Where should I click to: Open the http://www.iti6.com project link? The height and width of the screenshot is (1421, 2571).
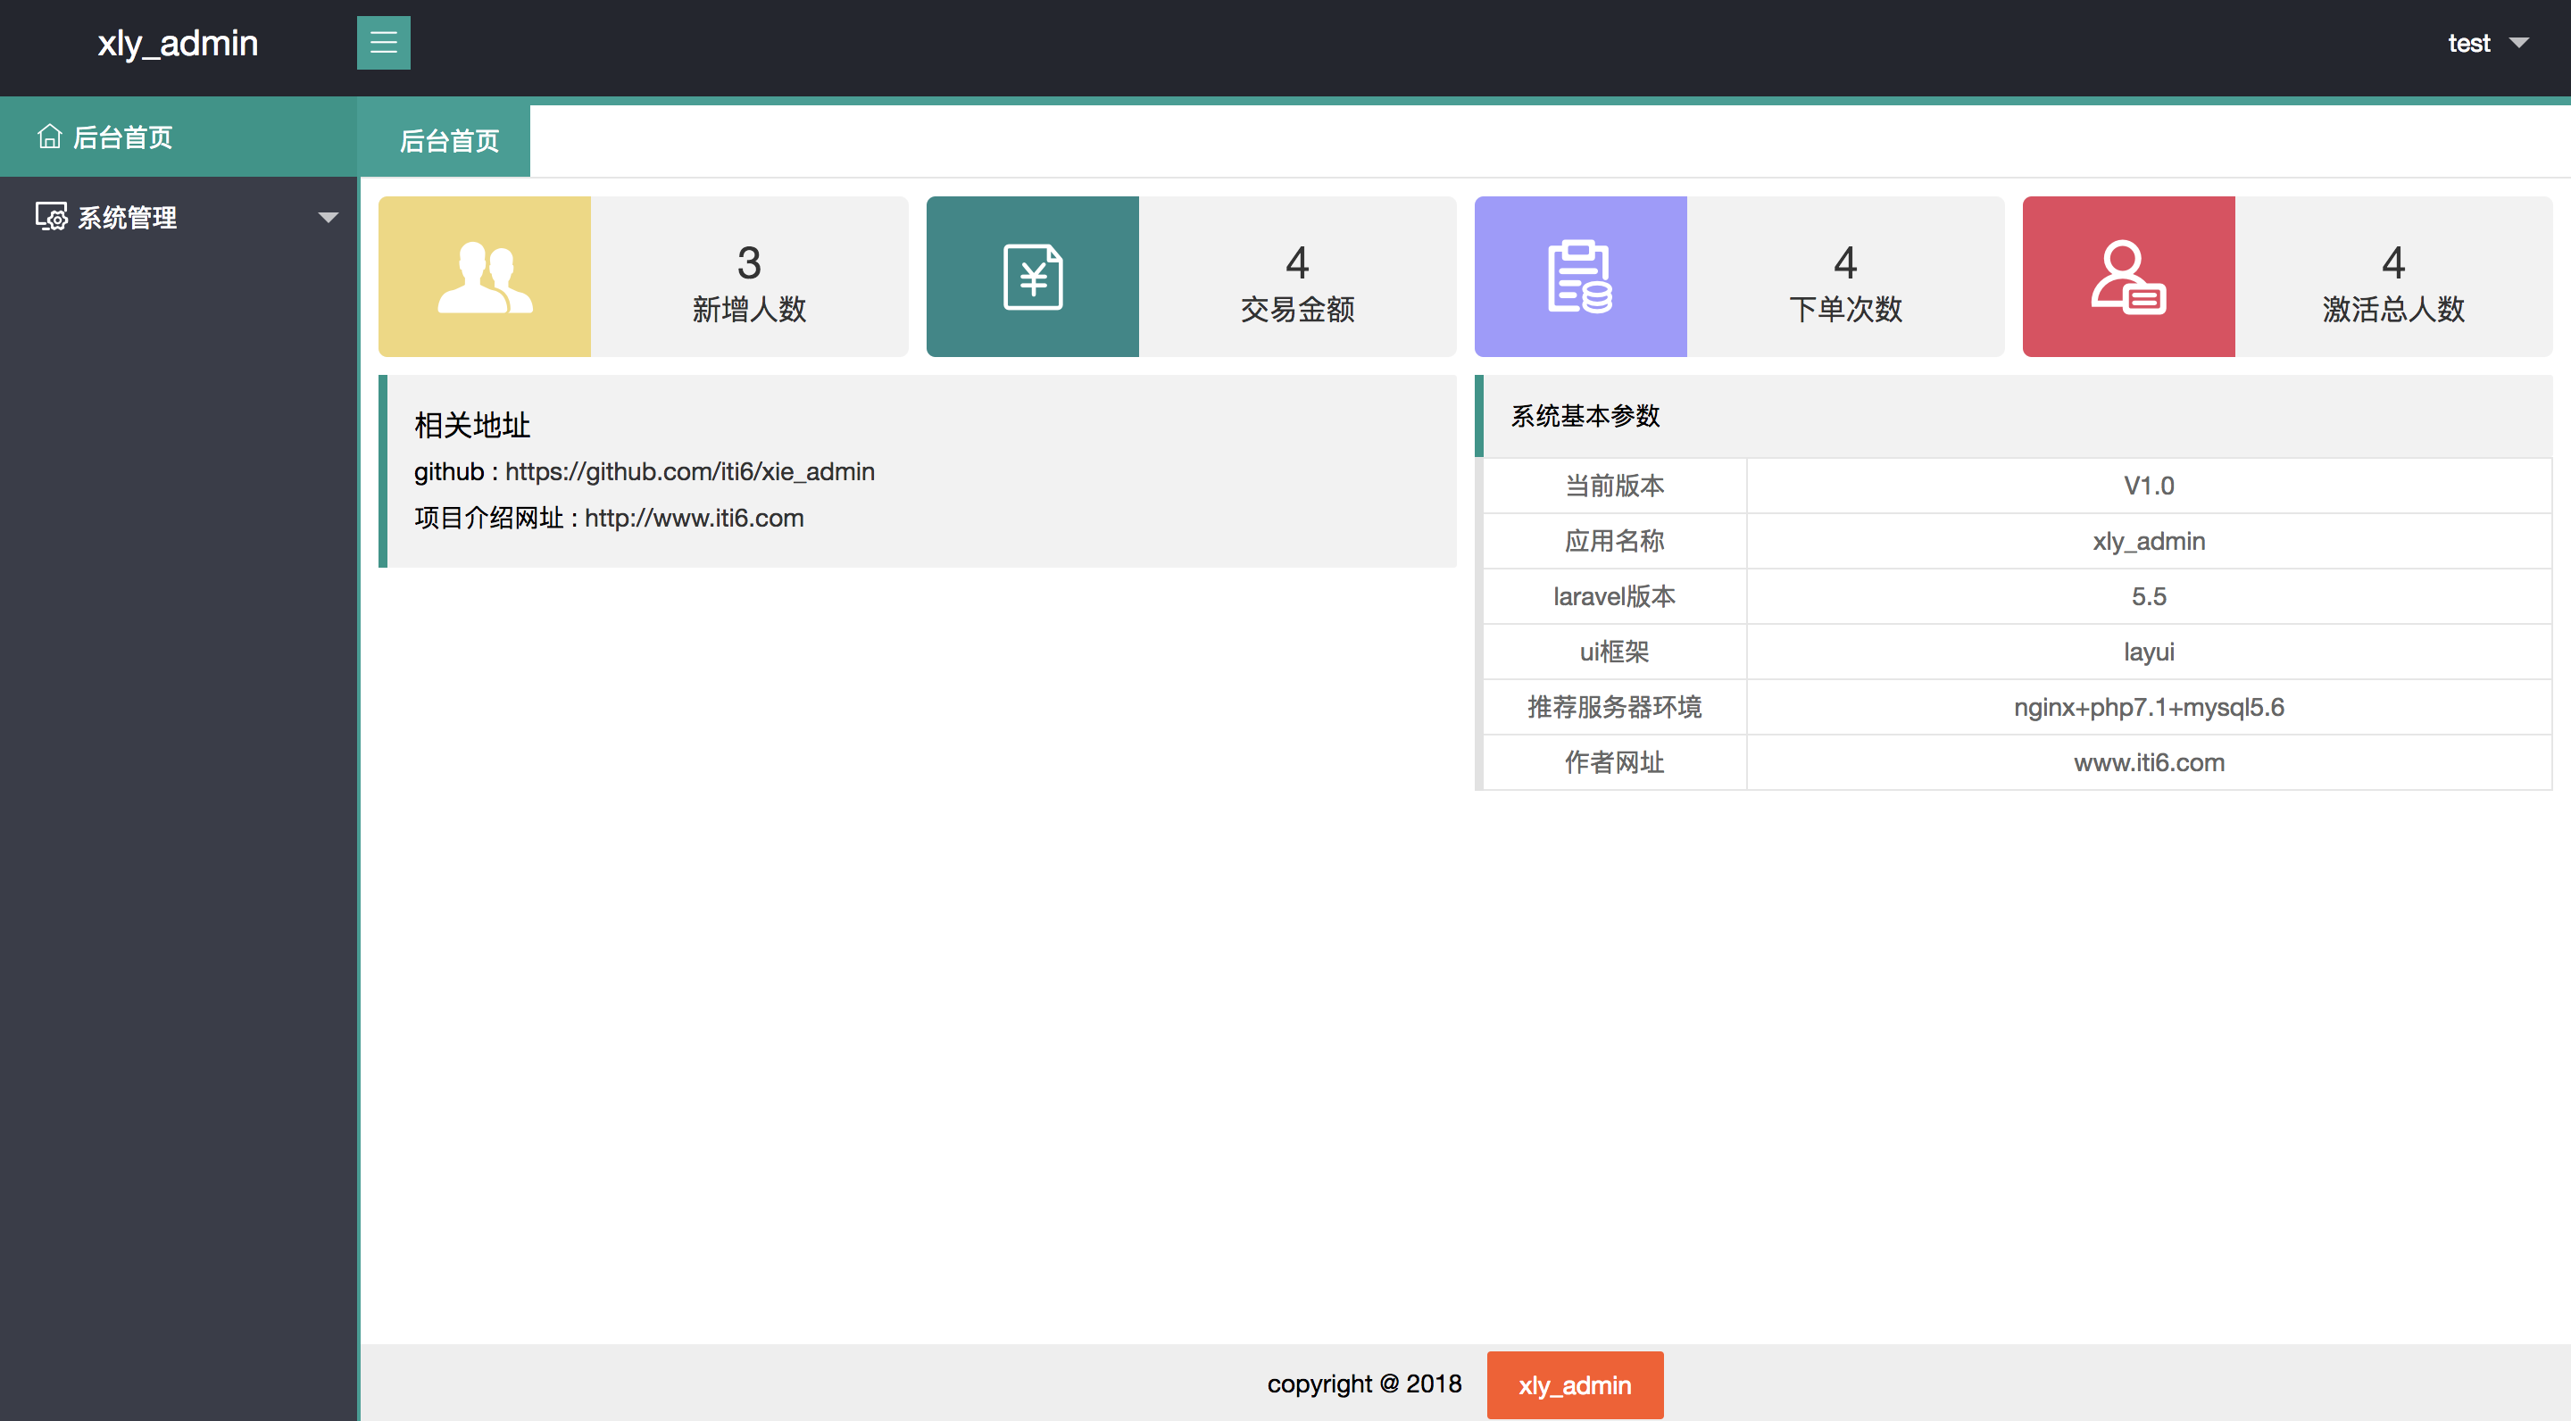tap(694, 518)
